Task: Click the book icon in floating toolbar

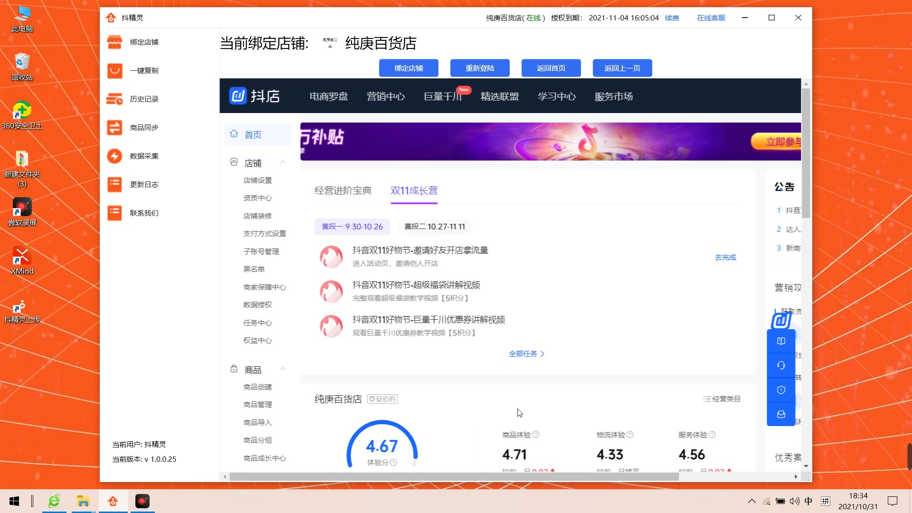Action: pos(781,341)
